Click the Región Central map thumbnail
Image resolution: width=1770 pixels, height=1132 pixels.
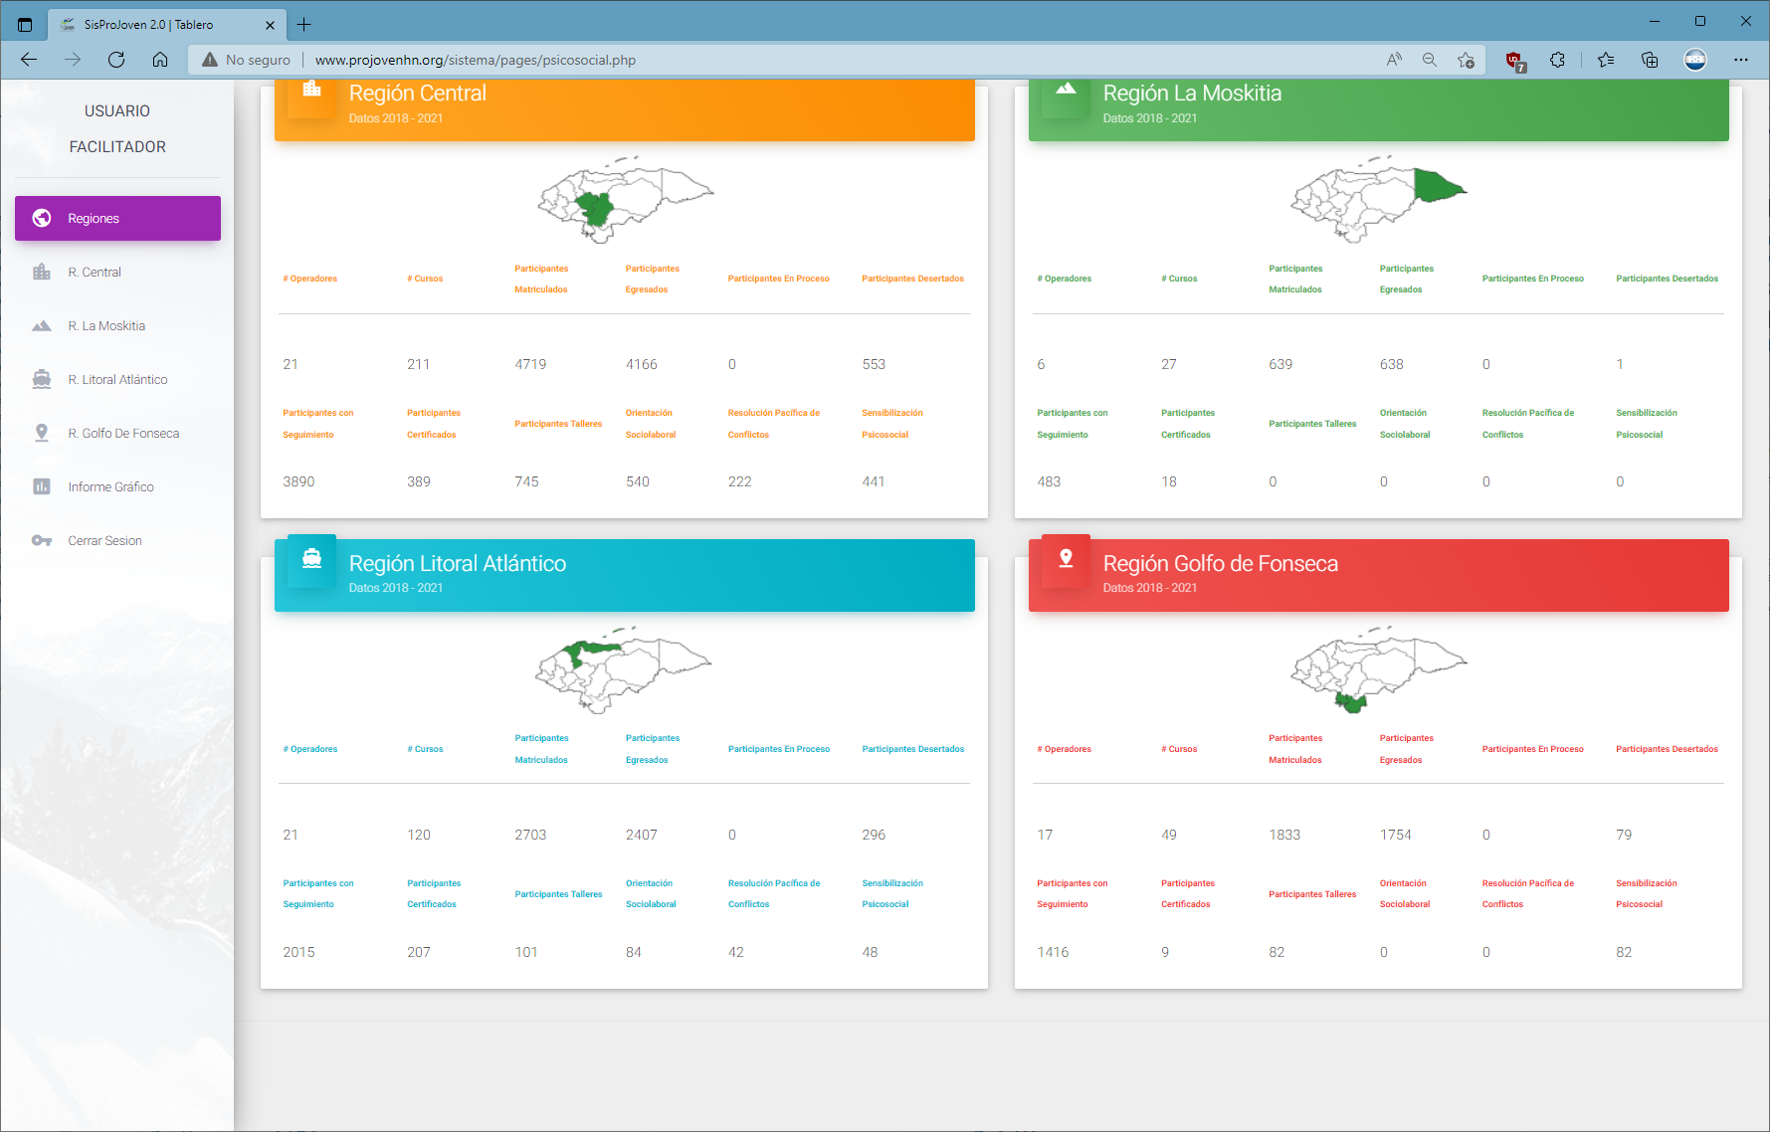625,199
